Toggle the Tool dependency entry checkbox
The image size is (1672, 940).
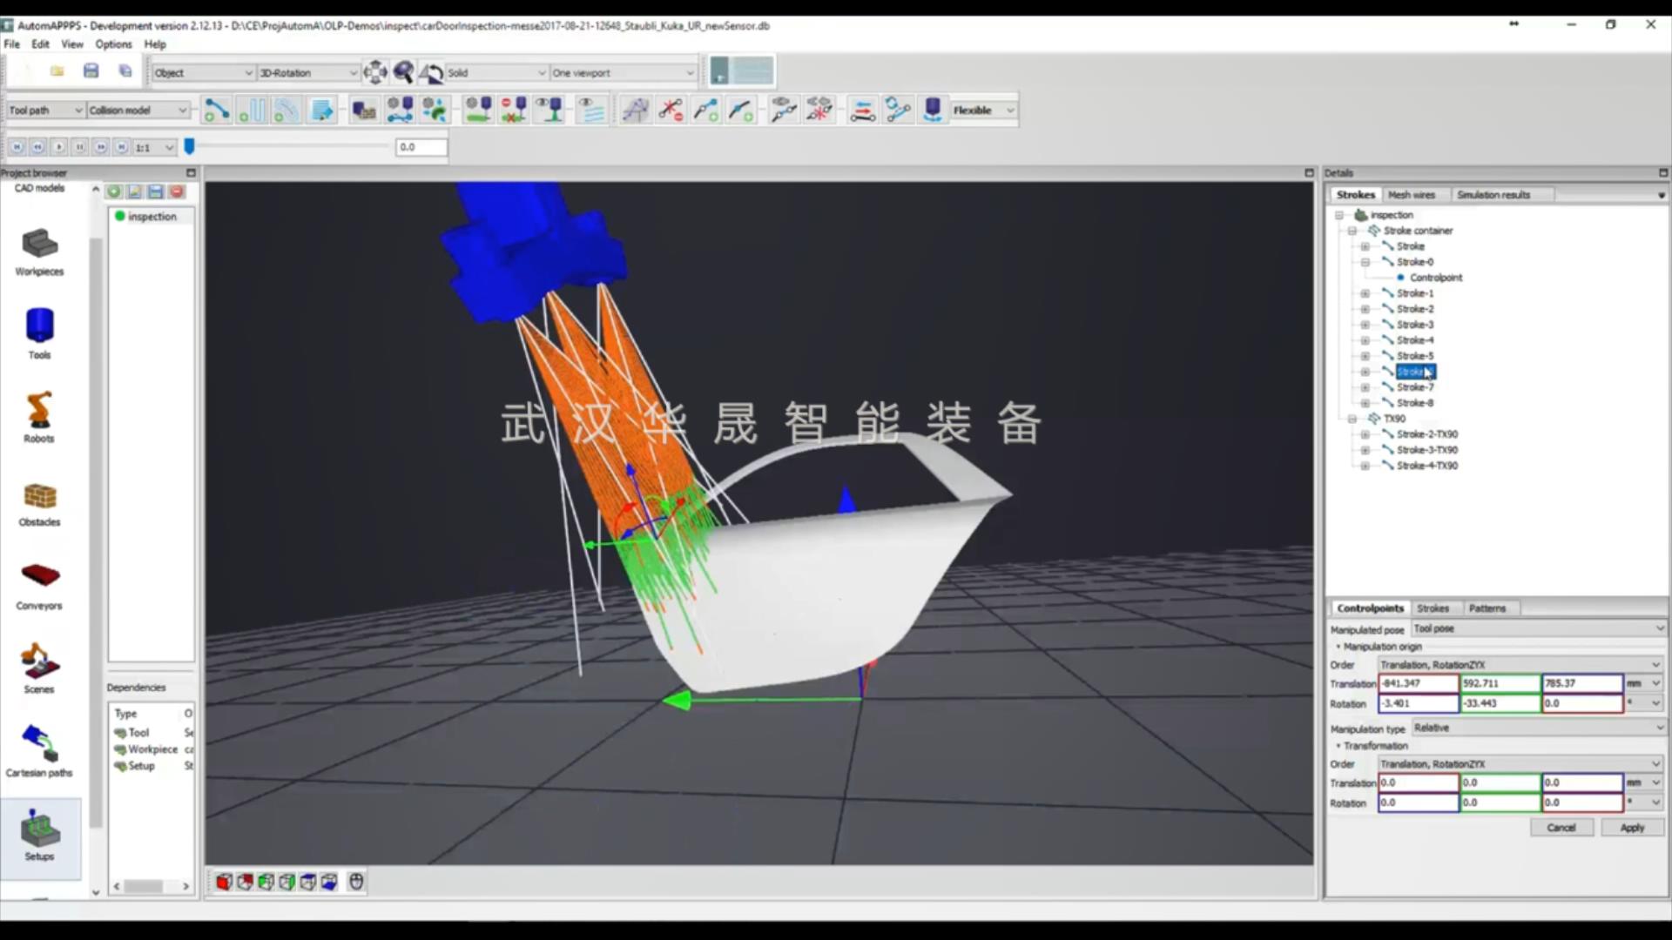122,732
